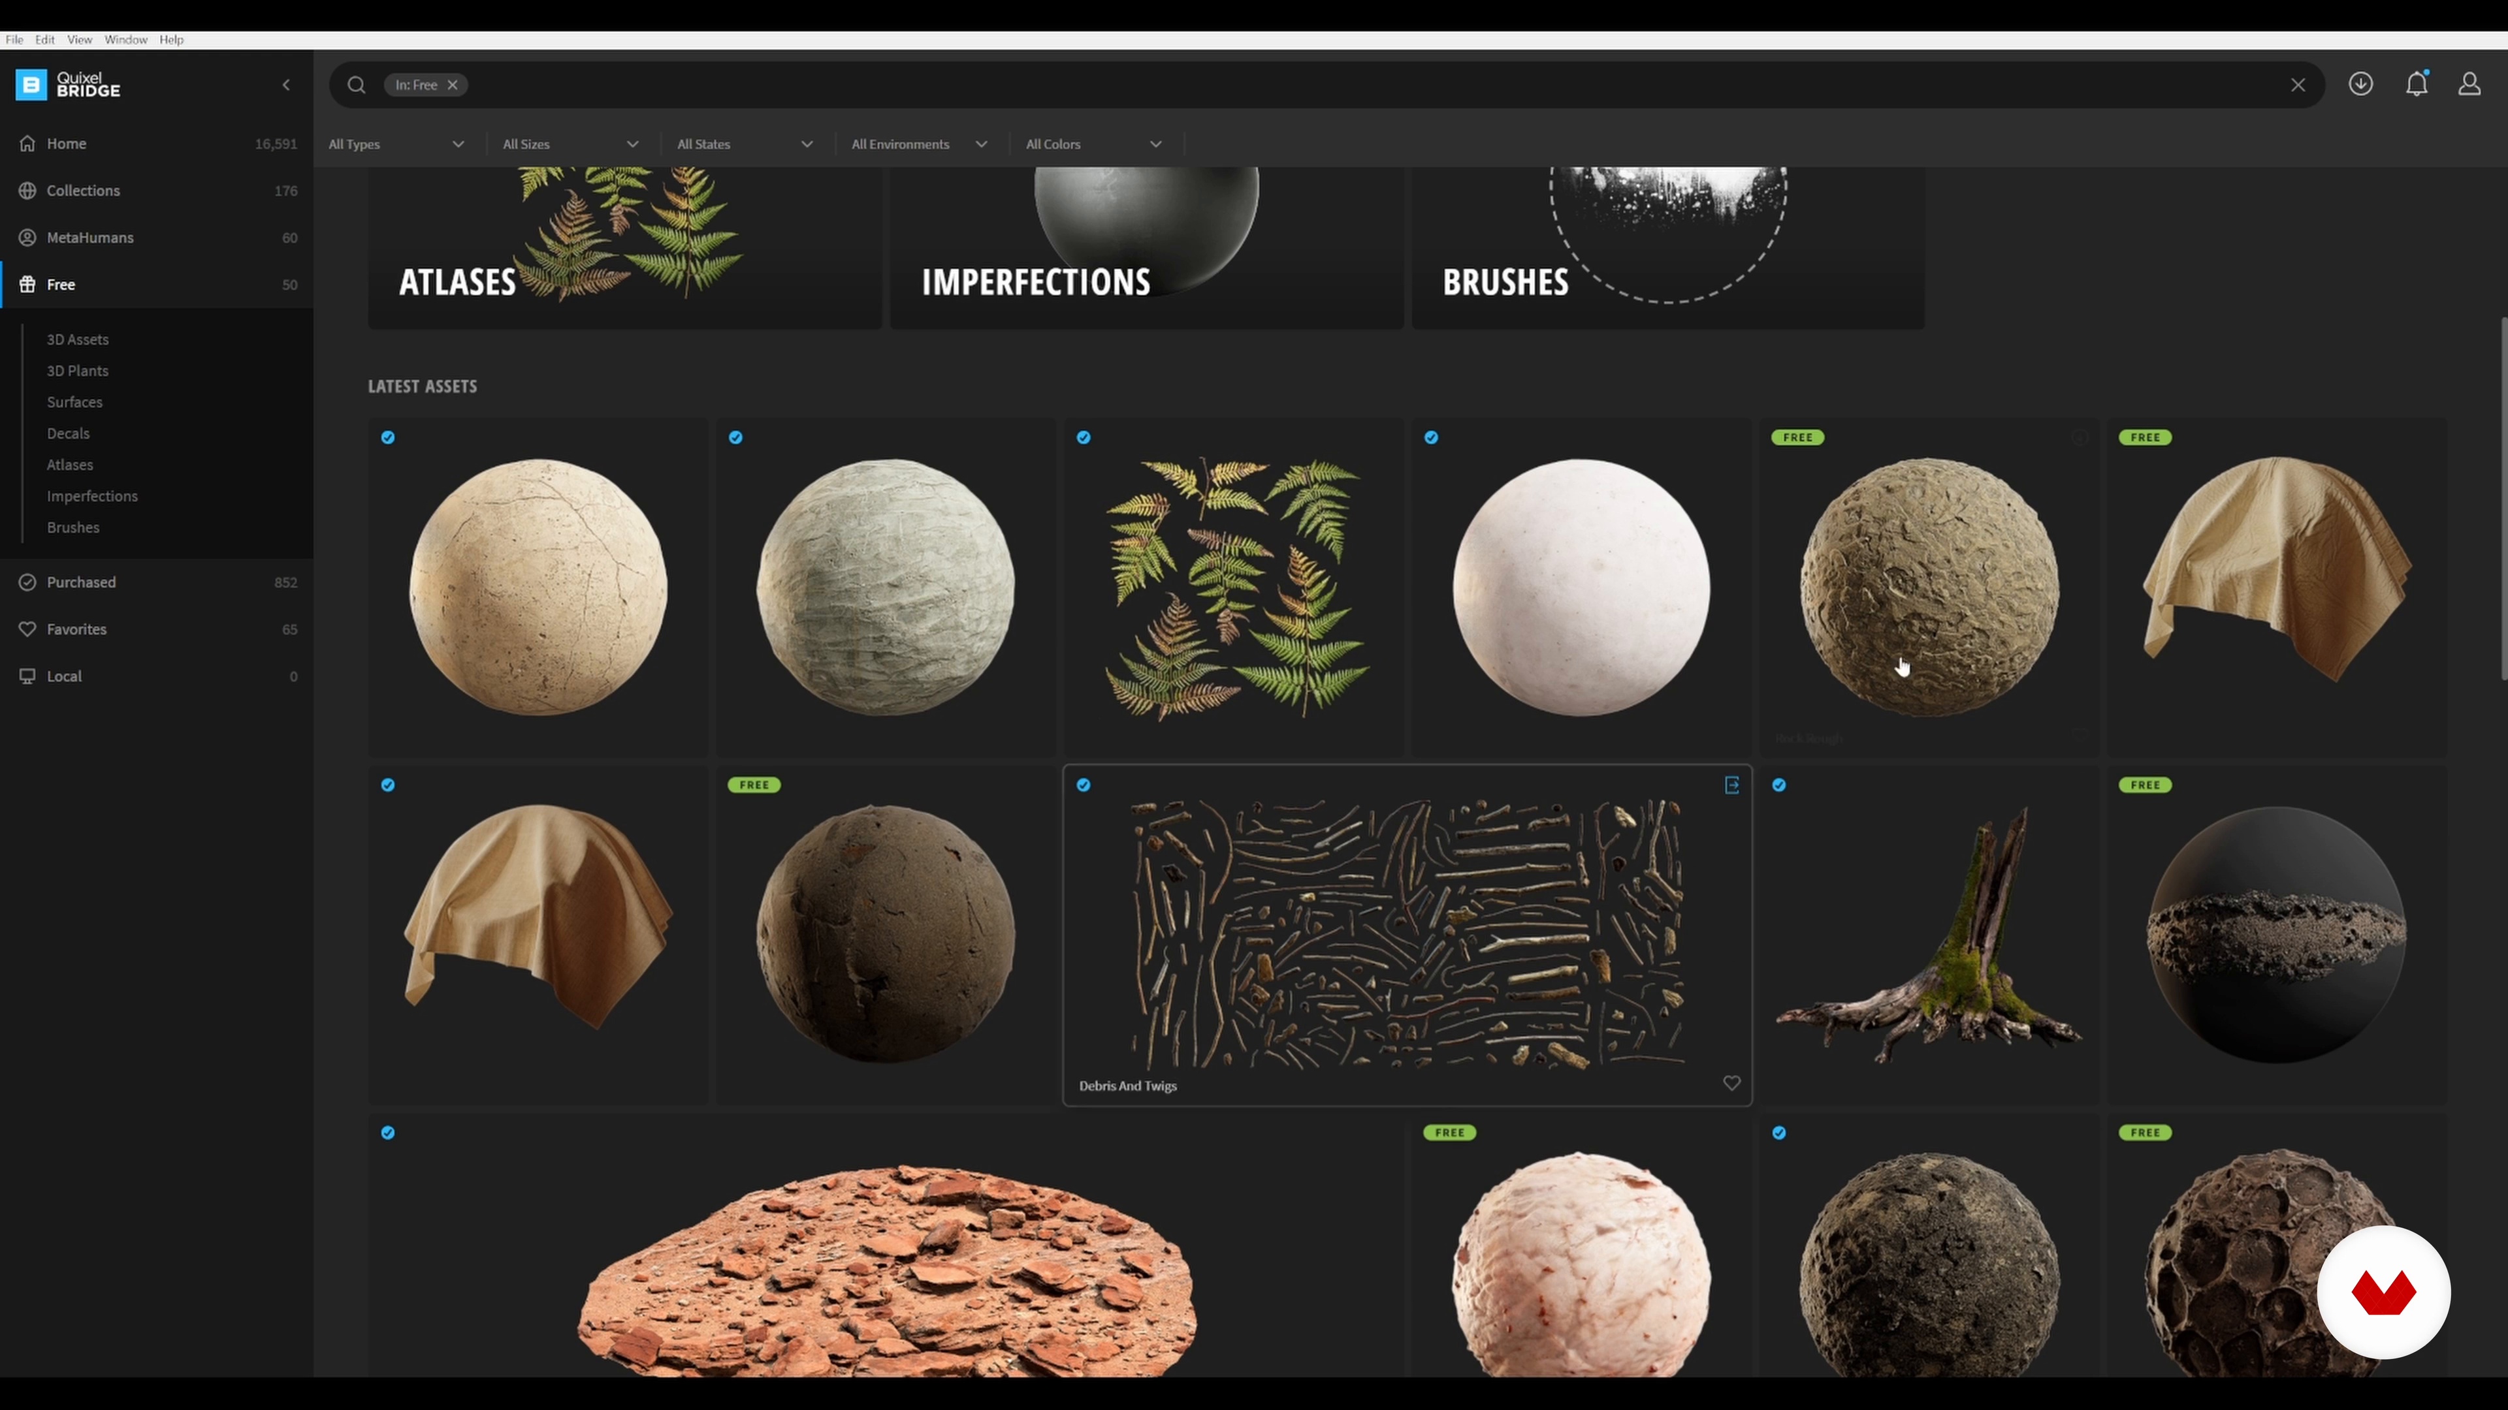Open the Help menu
Viewport: 2508px width, 1410px height.
(x=171, y=40)
